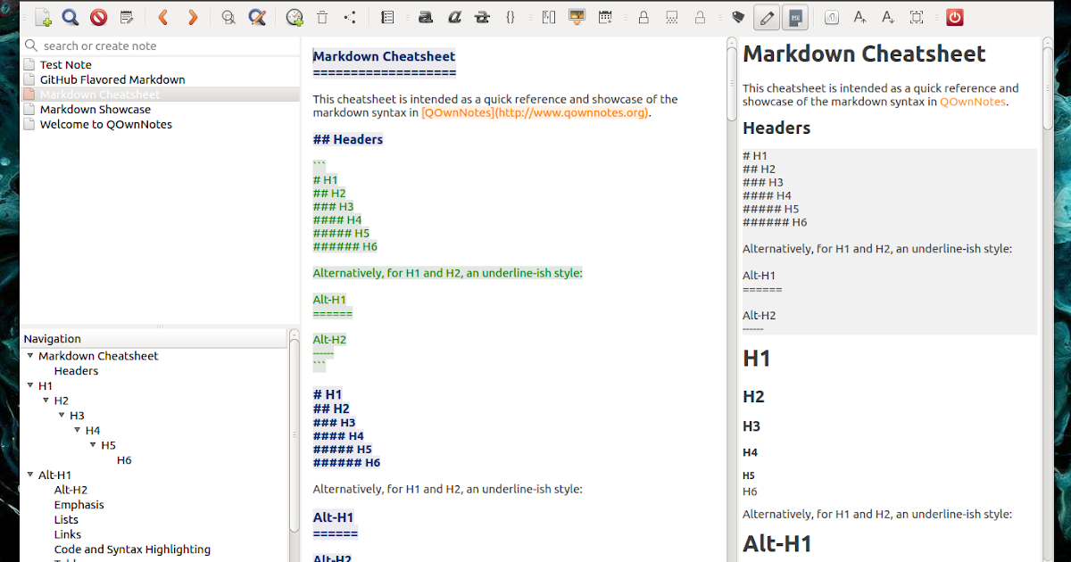1071x562 pixels.
Task: Click the edit encrypted note icon
Action: coord(672,17)
